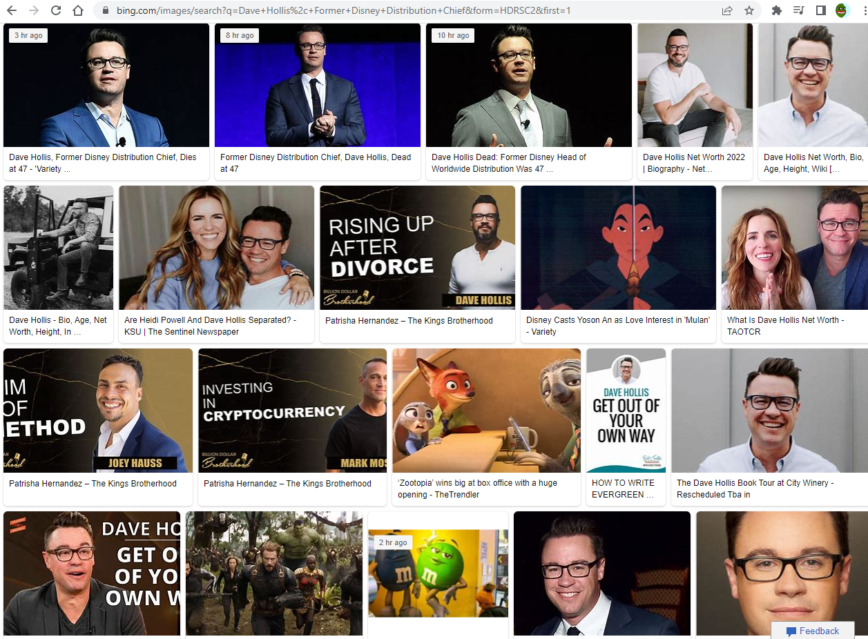Go back using the browser back arrow
The height and width of the screenshot is (639, 868).
click(12, 10)
